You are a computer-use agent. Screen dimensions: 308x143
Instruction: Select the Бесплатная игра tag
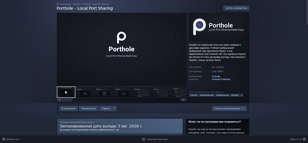(206, 95)
